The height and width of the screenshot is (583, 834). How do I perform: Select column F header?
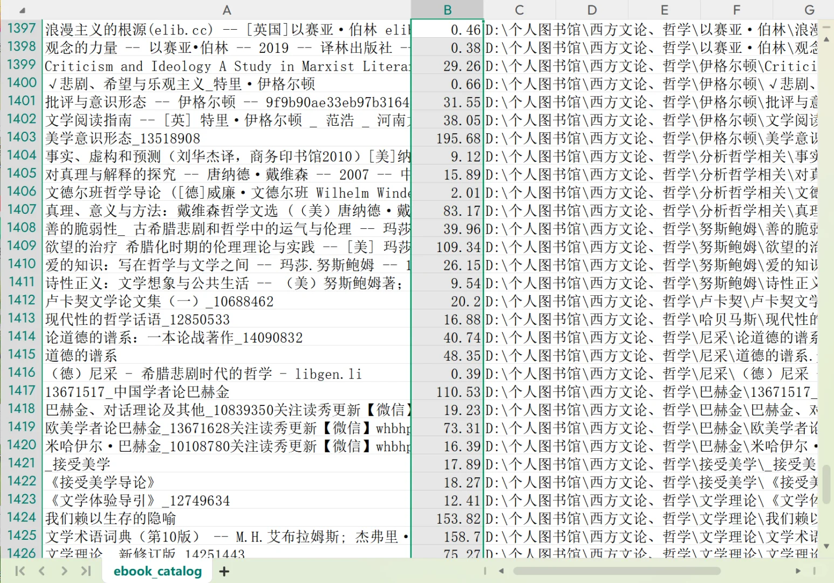[736, 10]
